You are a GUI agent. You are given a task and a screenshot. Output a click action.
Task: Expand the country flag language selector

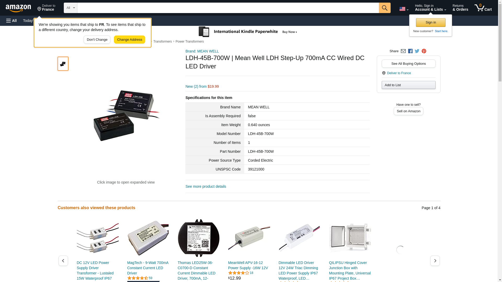tap(404, 9)
